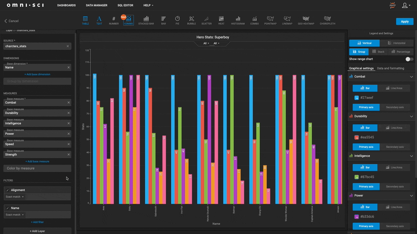Image resolution: width=417 pixels, height=234 pixels.
Task: Switch to Data and formatting tab
Action: tap(391, 68)
